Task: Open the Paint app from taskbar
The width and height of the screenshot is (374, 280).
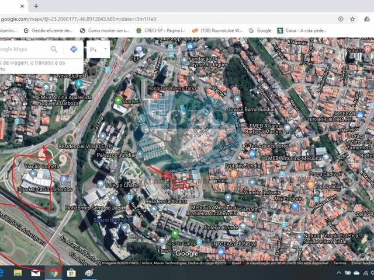Action: coord(89,273)
